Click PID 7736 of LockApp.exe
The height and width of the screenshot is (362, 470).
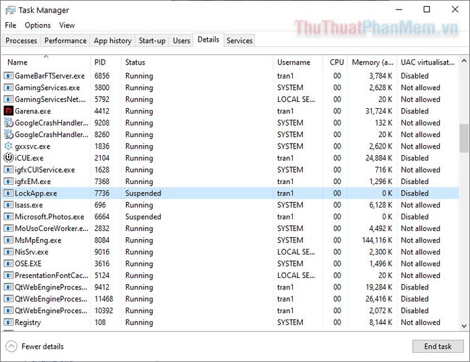click(x=102, y=193)
